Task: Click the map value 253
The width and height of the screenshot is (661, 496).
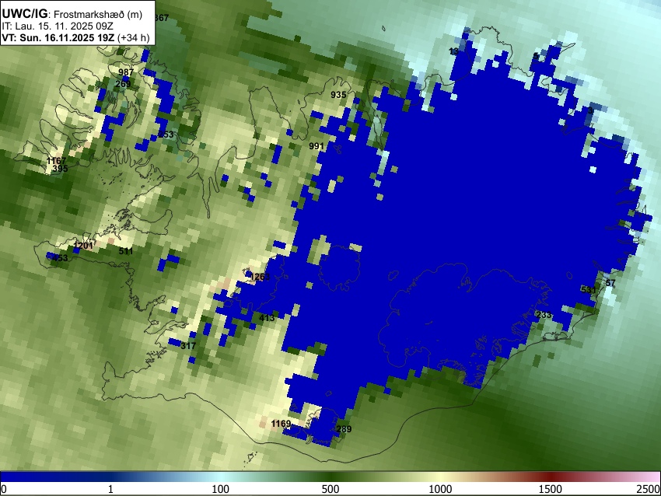Action: (166, 134)
